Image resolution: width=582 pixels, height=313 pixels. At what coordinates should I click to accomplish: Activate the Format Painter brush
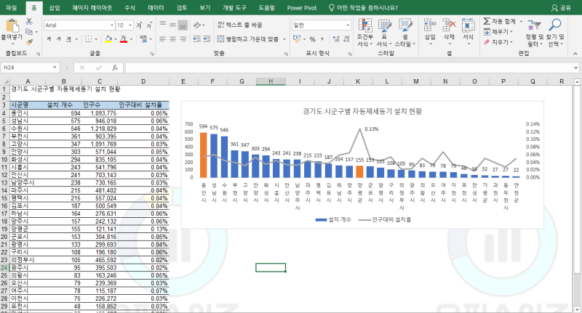[x=29, y=42]
